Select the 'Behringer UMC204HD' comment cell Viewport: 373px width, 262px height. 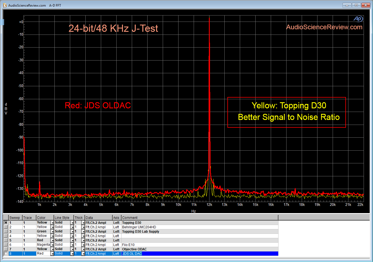[200, 227]
